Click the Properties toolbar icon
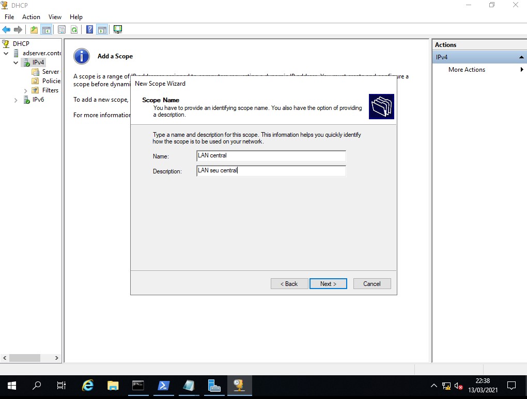Screen dimensions: 527x399 pos(62,29)
